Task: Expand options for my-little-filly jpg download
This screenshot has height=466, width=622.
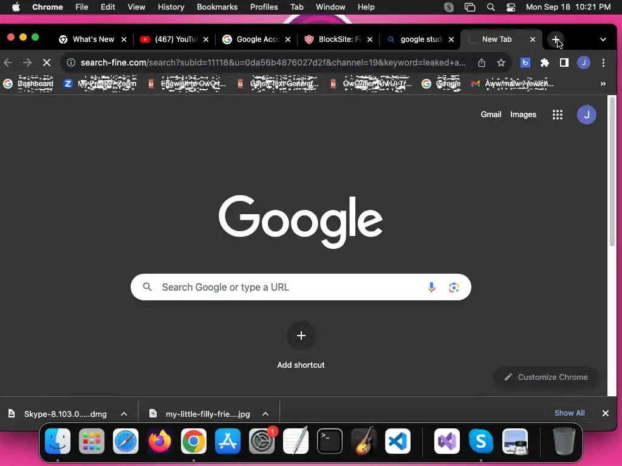Action: [265, 414]
